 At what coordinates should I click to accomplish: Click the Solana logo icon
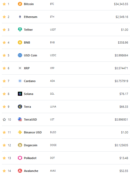pos(20,94)
